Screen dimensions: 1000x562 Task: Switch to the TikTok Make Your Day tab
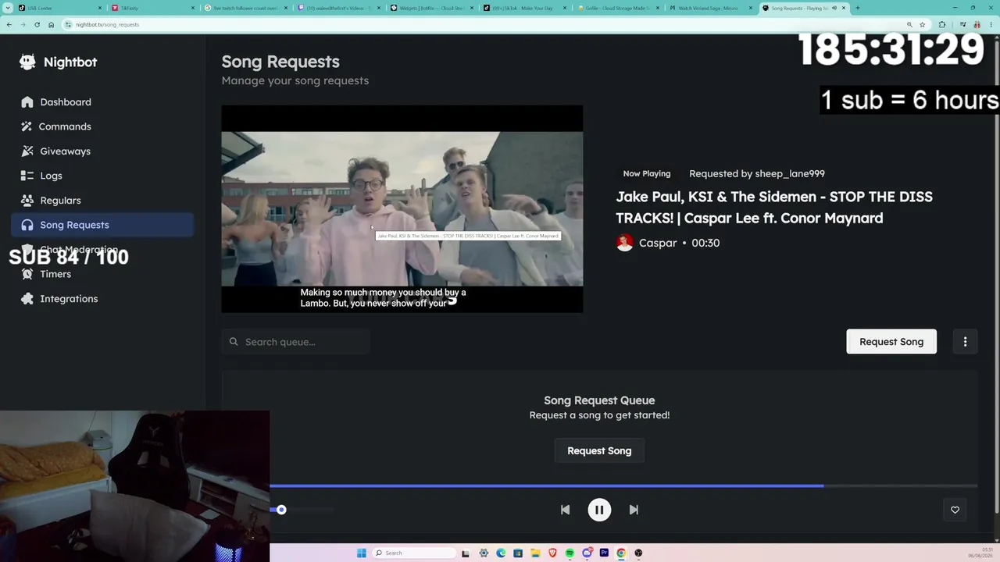point(525,8)
